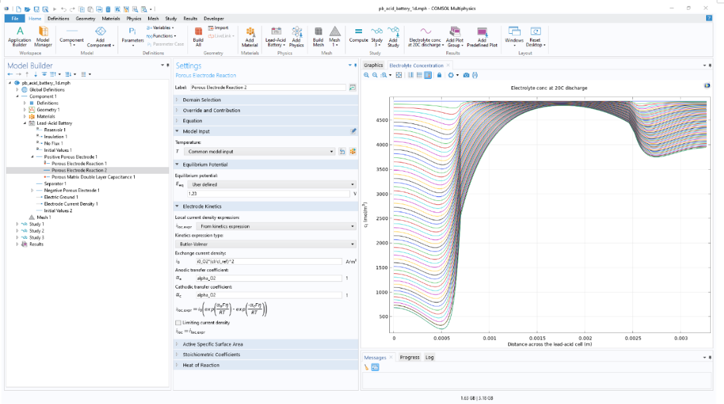Switch to the Results ribbon tab
The image size is (724, 404).
(x=190, y=19)
